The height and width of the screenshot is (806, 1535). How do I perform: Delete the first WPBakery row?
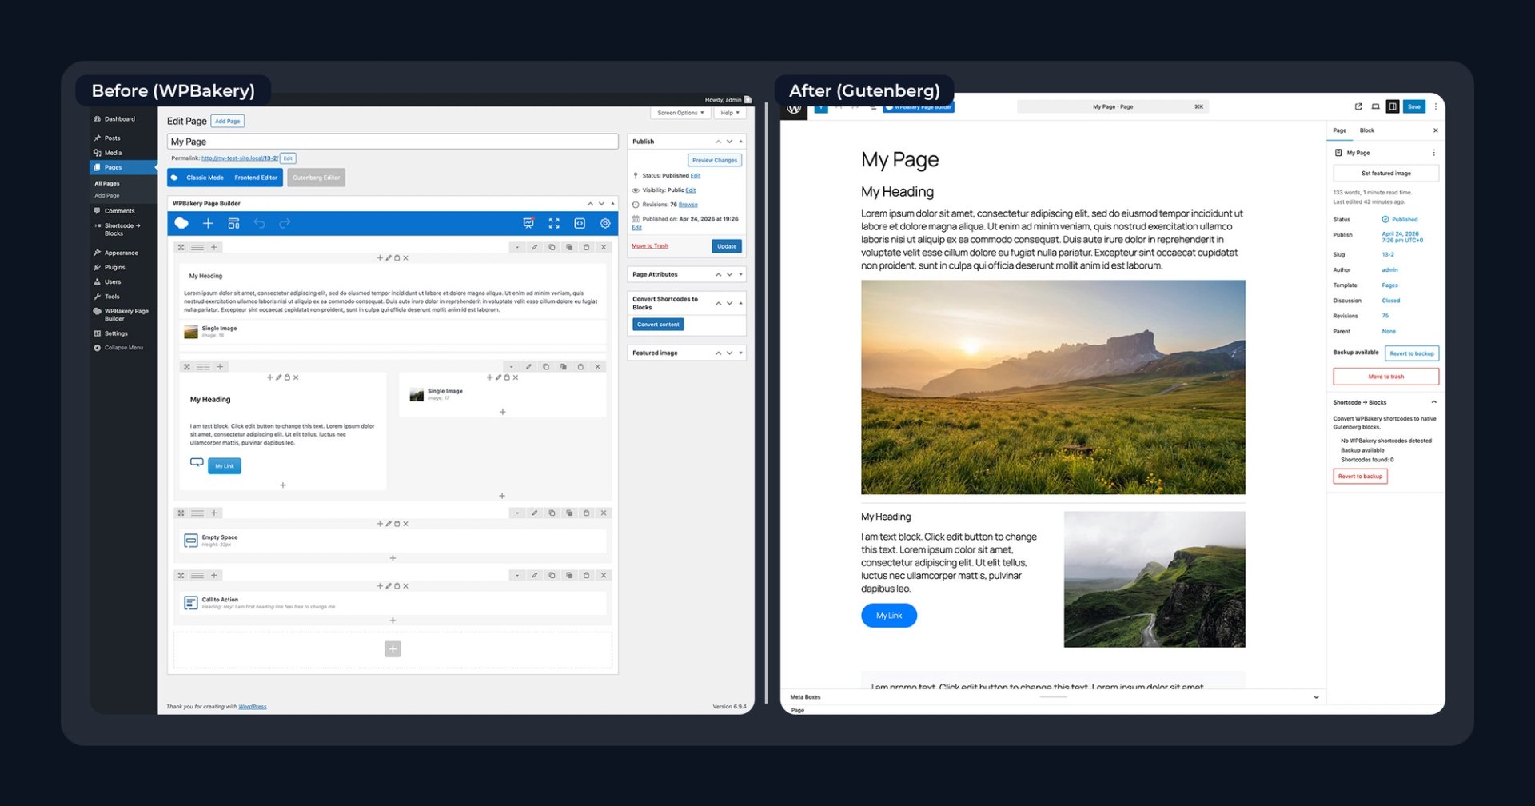[604, 247]
